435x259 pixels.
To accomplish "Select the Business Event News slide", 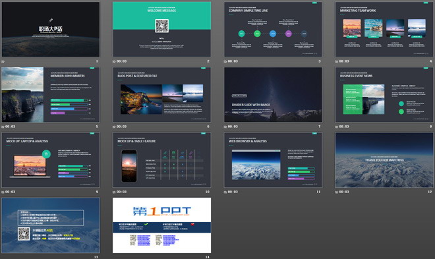I will pos(384,94).
